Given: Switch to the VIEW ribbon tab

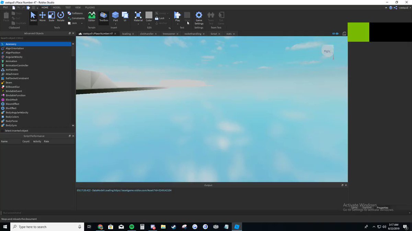Looking at the screenshot, I should tap(78, 7).
